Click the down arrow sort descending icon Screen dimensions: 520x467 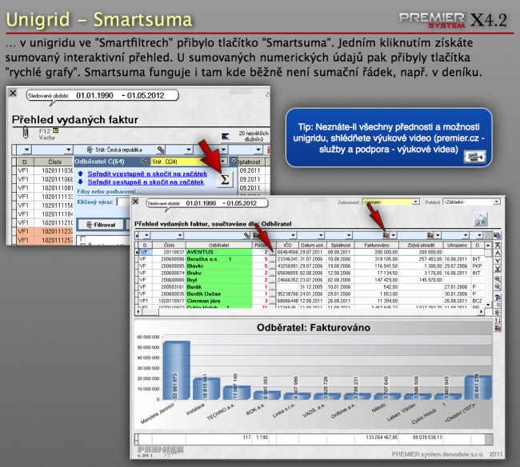[x=80, y=182]
